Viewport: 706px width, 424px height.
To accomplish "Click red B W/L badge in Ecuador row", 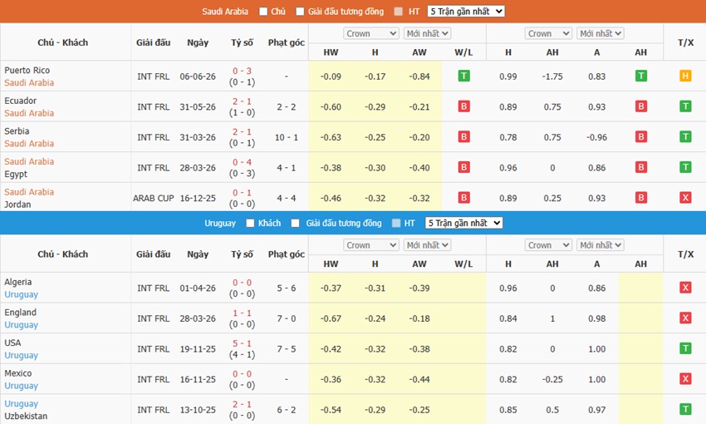I will click(x=463, y=106).
